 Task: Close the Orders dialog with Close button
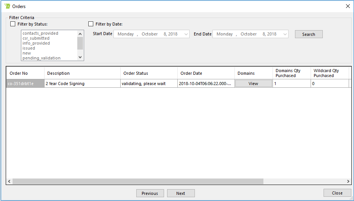tap(337, 193)
